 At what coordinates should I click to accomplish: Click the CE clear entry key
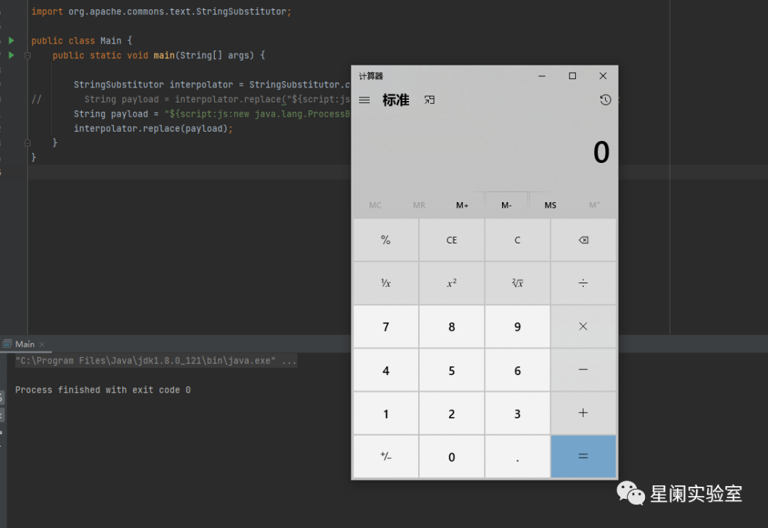(452, 241)
